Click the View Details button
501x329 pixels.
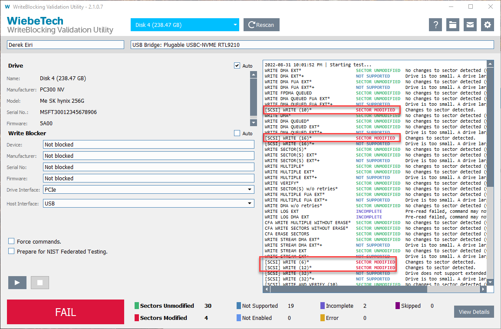pos(474,312)
